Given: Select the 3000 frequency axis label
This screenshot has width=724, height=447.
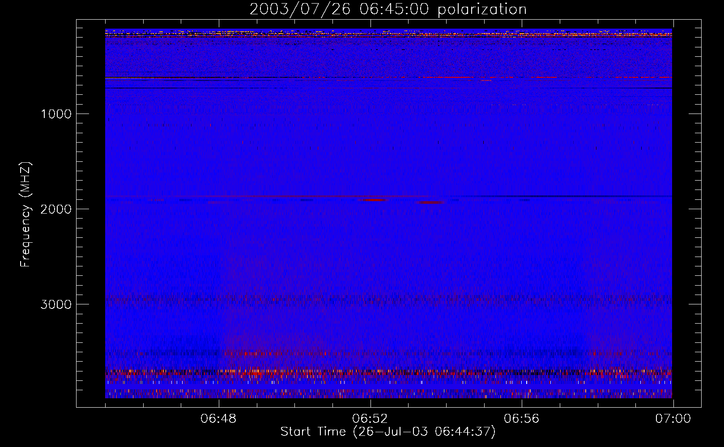Looking at the screenshot, I should [56, 304].
